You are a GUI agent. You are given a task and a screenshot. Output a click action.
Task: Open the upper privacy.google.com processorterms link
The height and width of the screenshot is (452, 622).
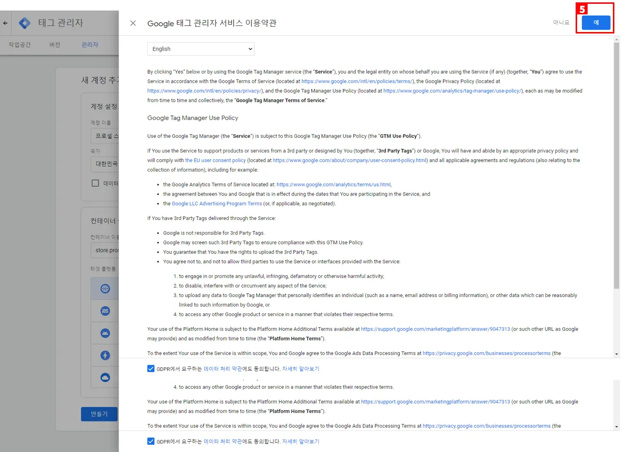[487, 353]
